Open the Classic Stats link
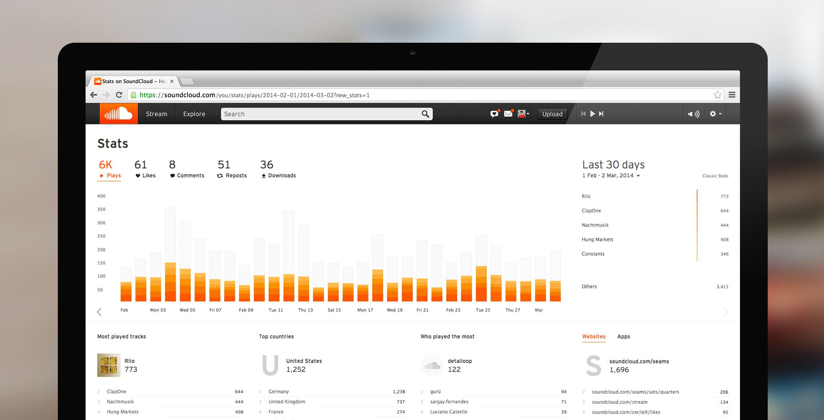Screen dimensions: 824x420 (715, 176)
